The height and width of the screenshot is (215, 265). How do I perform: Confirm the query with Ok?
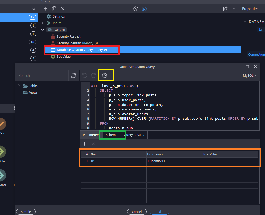tap(159, 212)
